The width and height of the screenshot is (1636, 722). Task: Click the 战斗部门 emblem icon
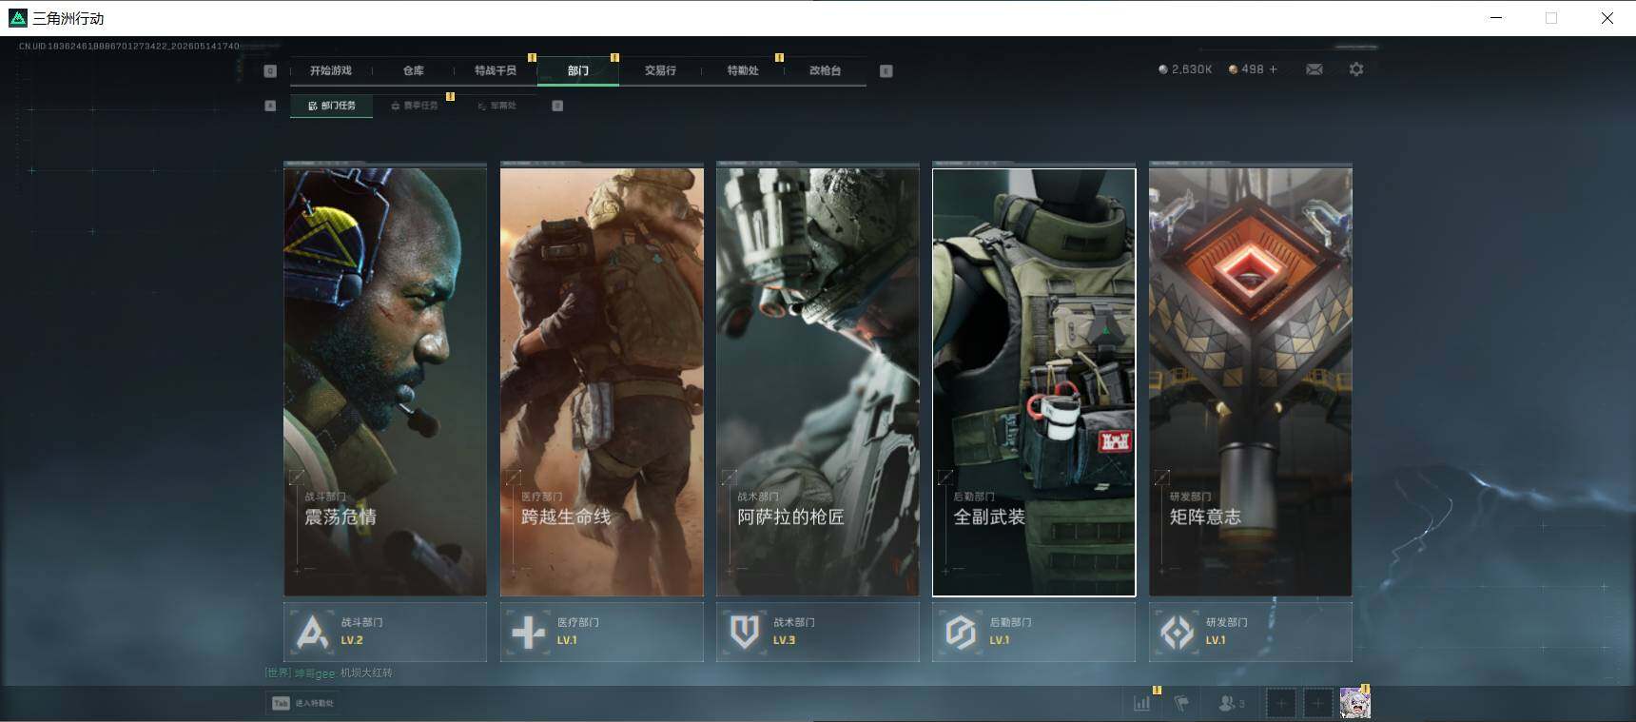pos(312,632)
